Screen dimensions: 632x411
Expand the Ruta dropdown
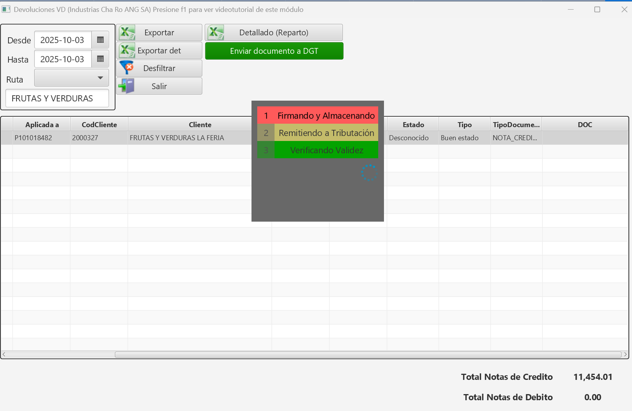(100, 78)
